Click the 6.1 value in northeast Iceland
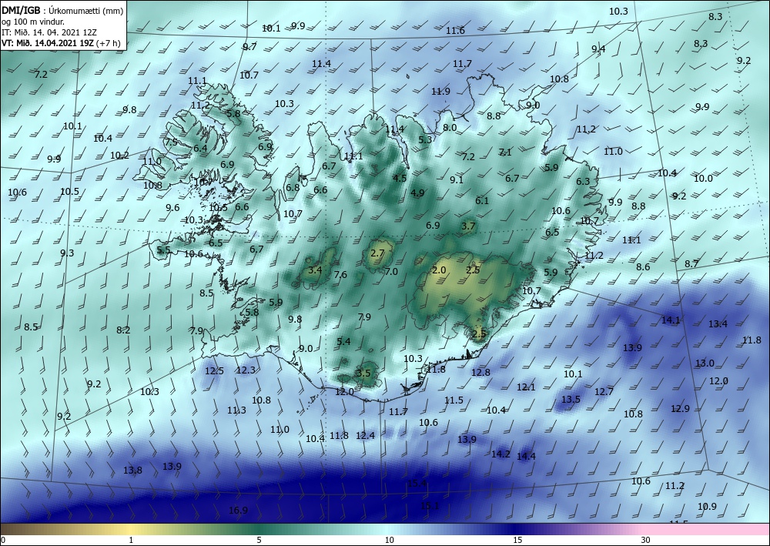This screenshot has width=770, height=546. pyautogui.click(x=482, y=200)
